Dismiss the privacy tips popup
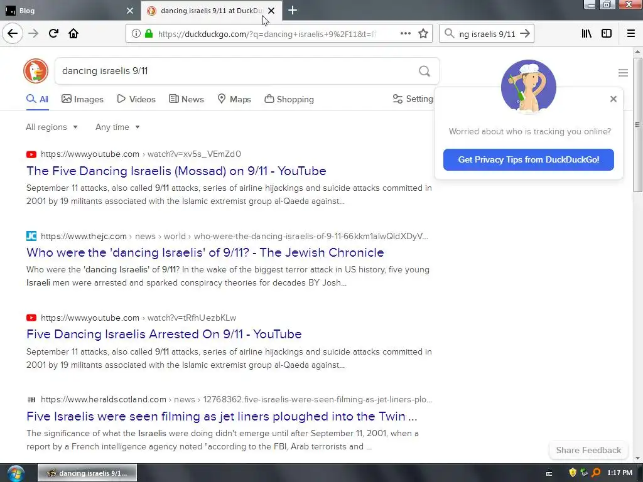 (x=613, y=99)
